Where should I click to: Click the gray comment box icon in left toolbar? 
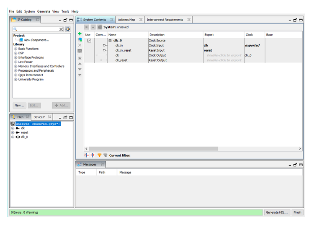tap(80, 51)
